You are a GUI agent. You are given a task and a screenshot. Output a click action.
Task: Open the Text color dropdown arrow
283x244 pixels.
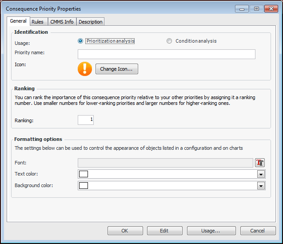click(x=261, y=174)
